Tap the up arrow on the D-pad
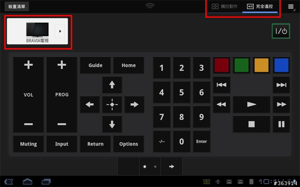The width and height of the screenshot is (300, 187). coord(112,85)
